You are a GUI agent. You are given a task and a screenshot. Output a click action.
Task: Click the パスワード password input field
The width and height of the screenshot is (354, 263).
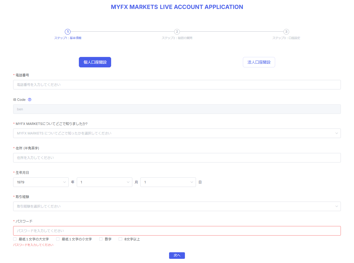(x=177, y=231)
